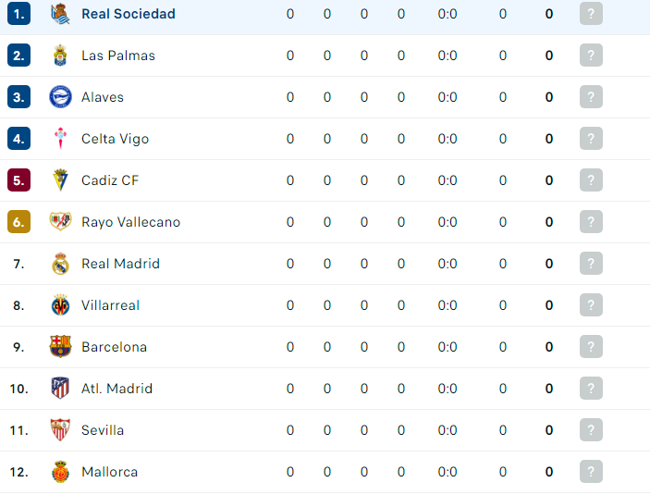Click the form question-mark box for Mallorca

coord(591,472)
